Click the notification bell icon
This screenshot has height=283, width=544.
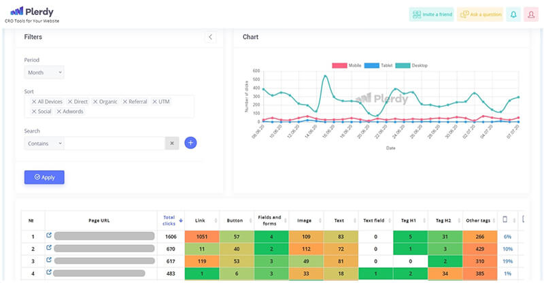point(513,14)
